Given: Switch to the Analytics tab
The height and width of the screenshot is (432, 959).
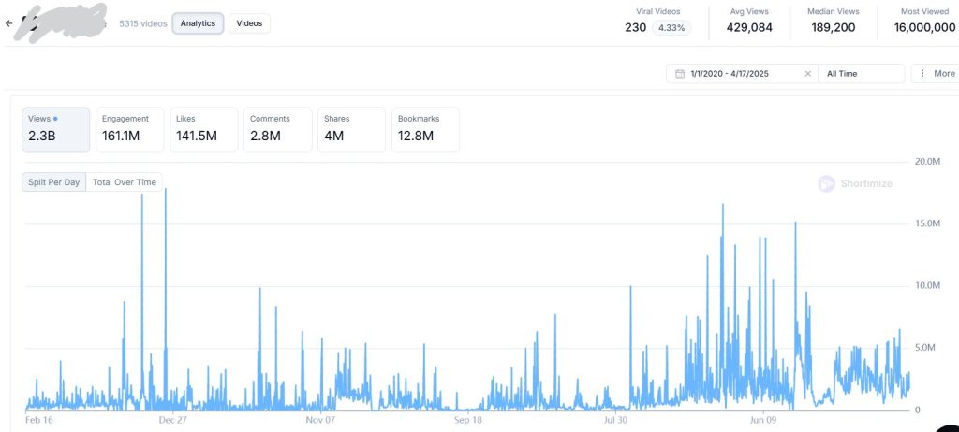Looking at the screenshot, I should 198,23.
